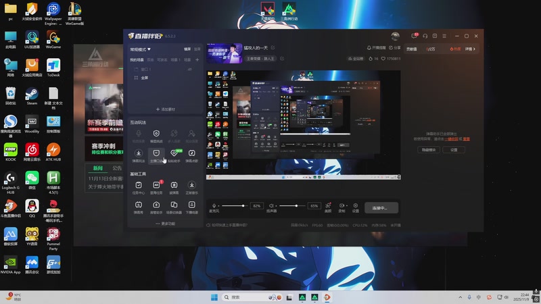The height and width of the screenshot is (304, 541).
Task: Click the 连接中... start streaming button
Action: (x=381, y=208)
